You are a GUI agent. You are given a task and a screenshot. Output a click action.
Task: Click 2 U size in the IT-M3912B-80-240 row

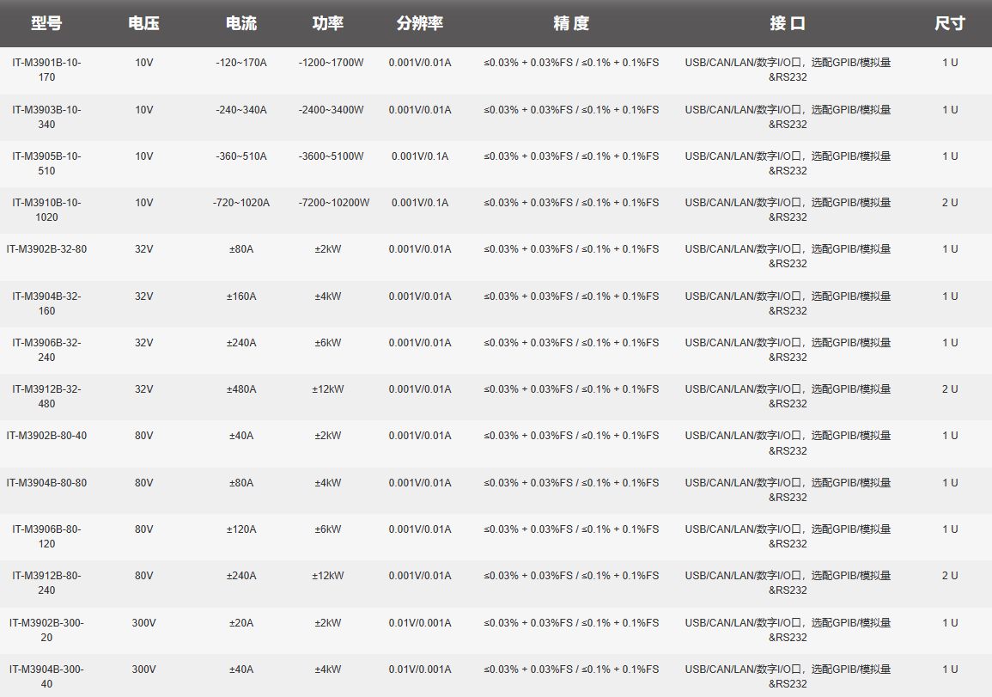click(950, 576)
